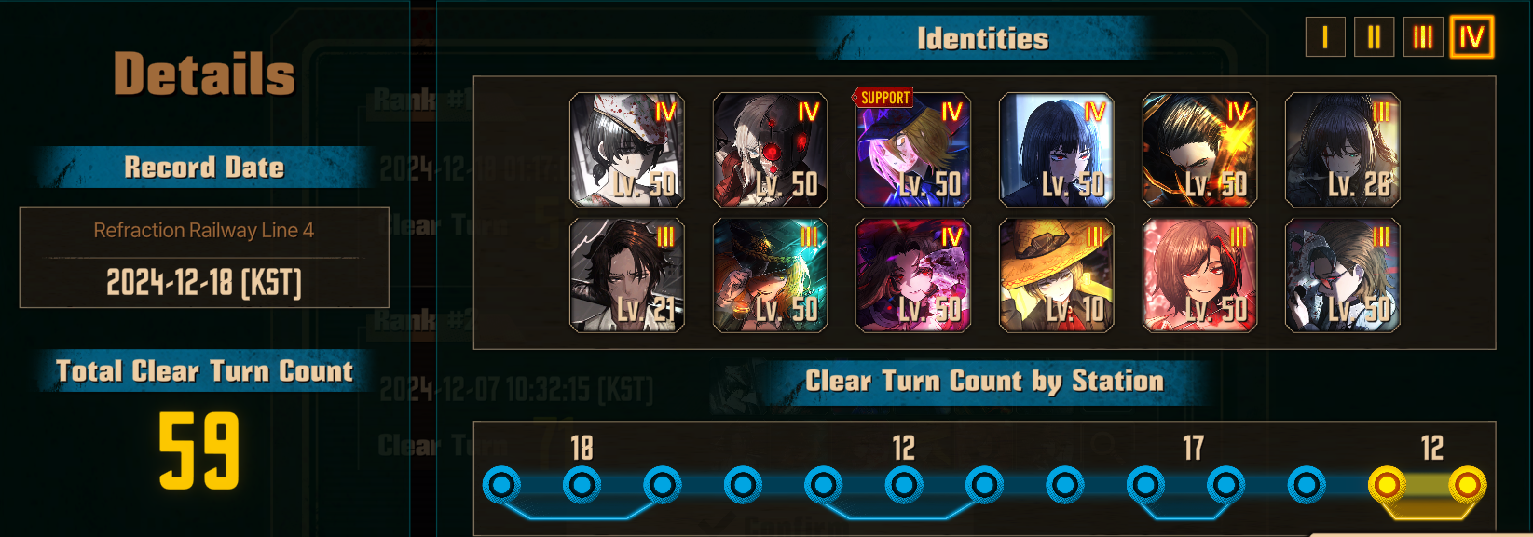1533x537 pixels.
Task: Open the SUPPORT-tagged identity portrait
Action: point(913,149)
